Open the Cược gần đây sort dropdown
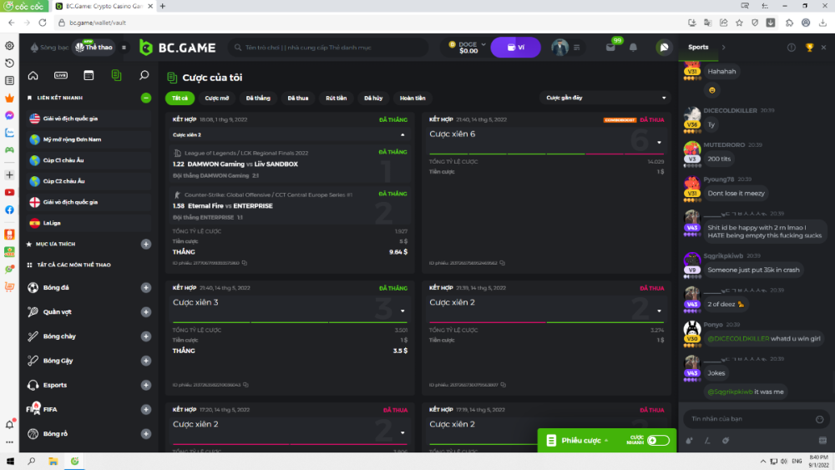This screenshot has width=835, height=470. 605,98
